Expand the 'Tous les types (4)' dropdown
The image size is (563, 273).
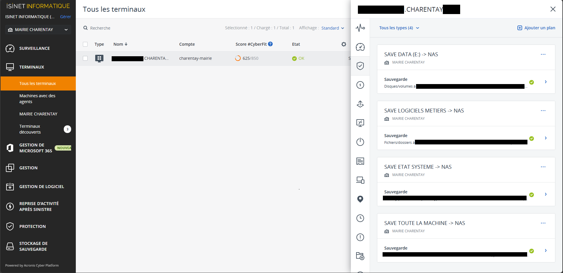(x=399, y=28)
